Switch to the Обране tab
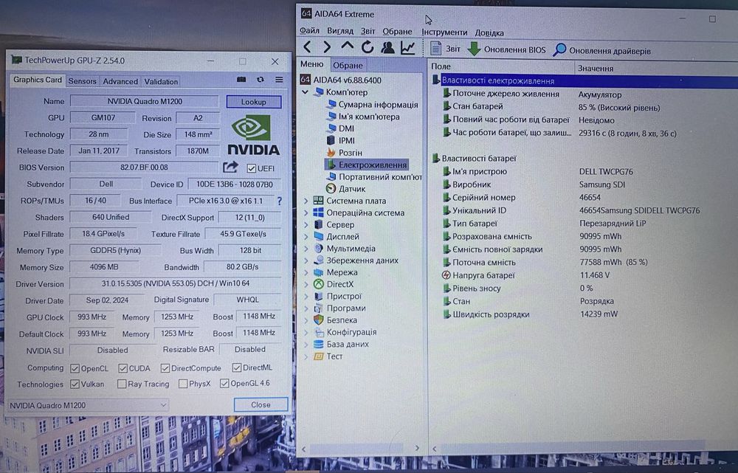Viewport: 738px width, 473px height. (348, 65)
